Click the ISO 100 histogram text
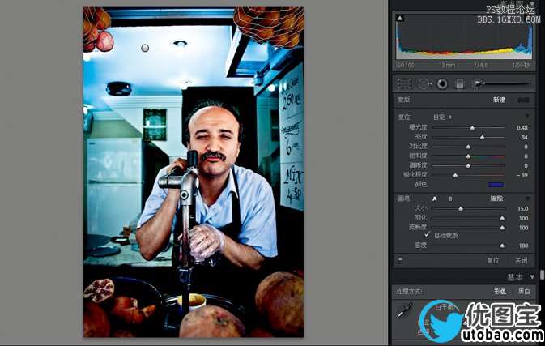Image resolution: width=545 pixels, height=346 pixels. (x=405, y=66)
